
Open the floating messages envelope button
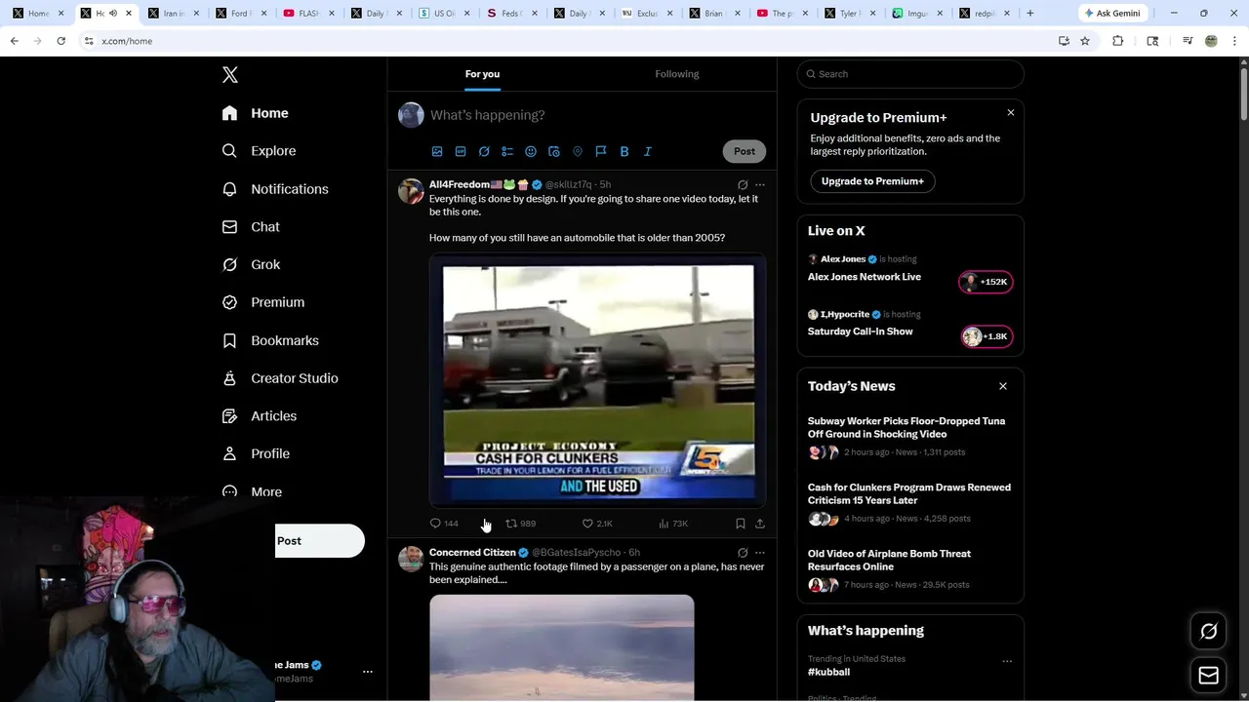click(1209, 676)
